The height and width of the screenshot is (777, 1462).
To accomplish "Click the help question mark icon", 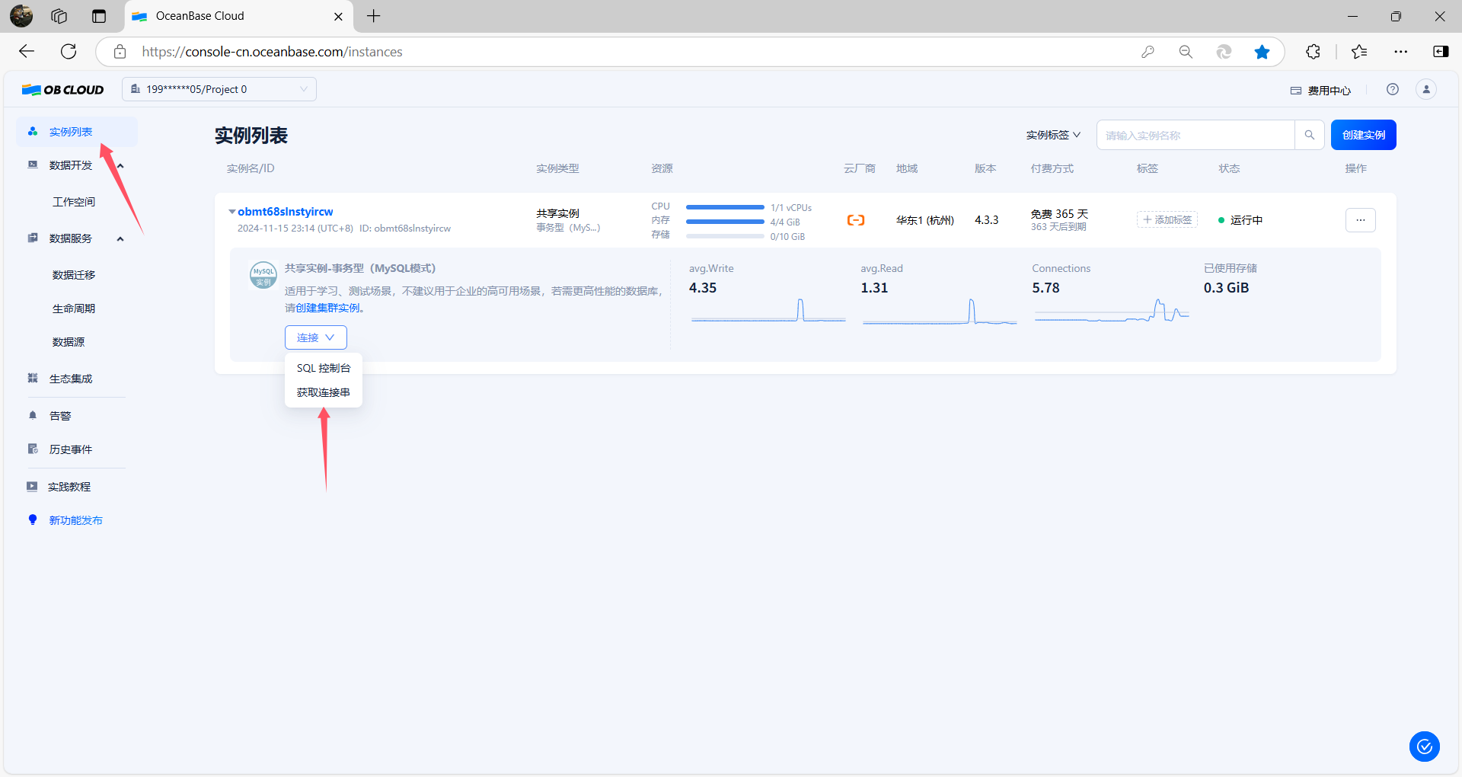I will click(1393, 89).
